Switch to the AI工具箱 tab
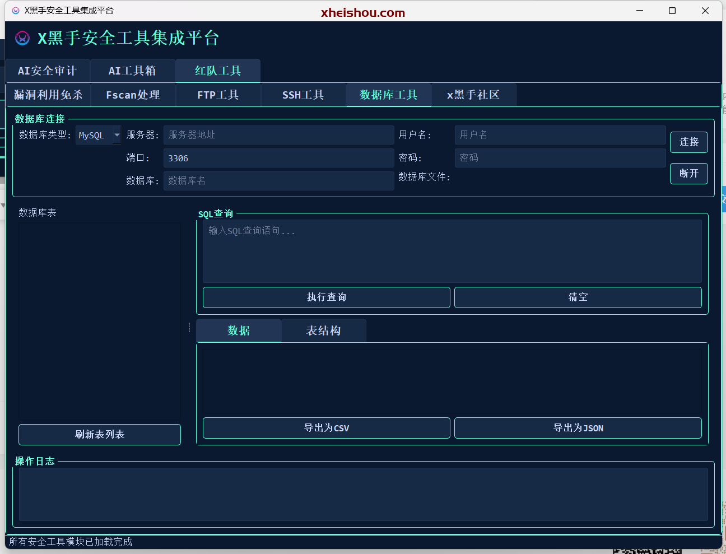Screen dimensions: 726x554 point(132,71)
